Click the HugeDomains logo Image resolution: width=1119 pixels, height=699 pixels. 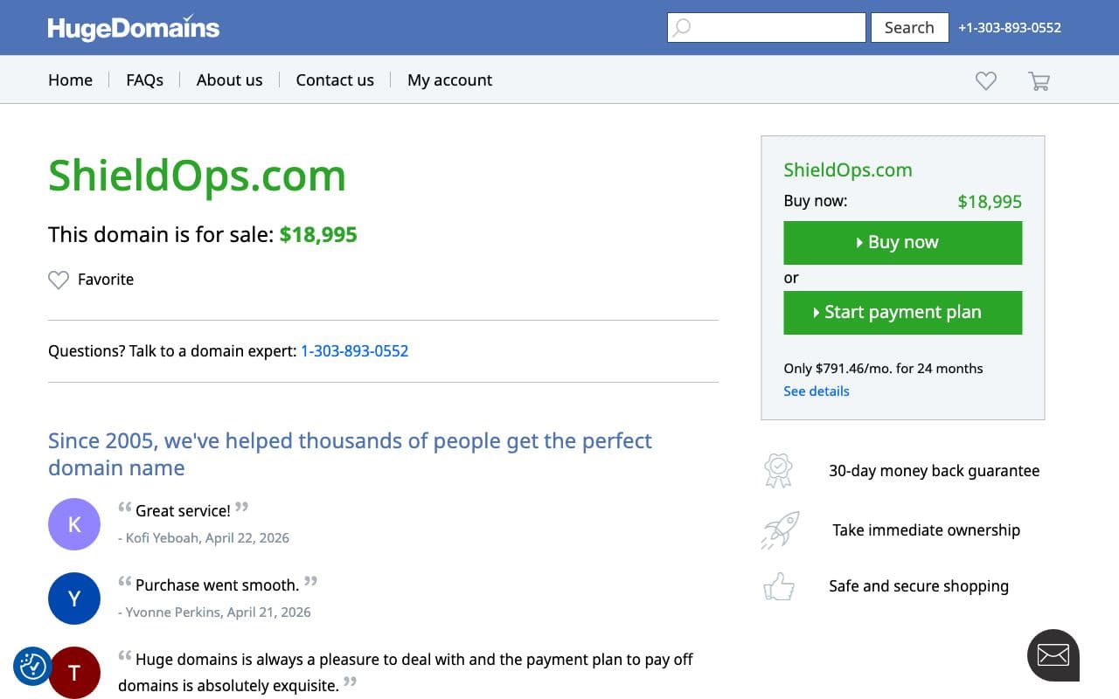pos(134,28)
